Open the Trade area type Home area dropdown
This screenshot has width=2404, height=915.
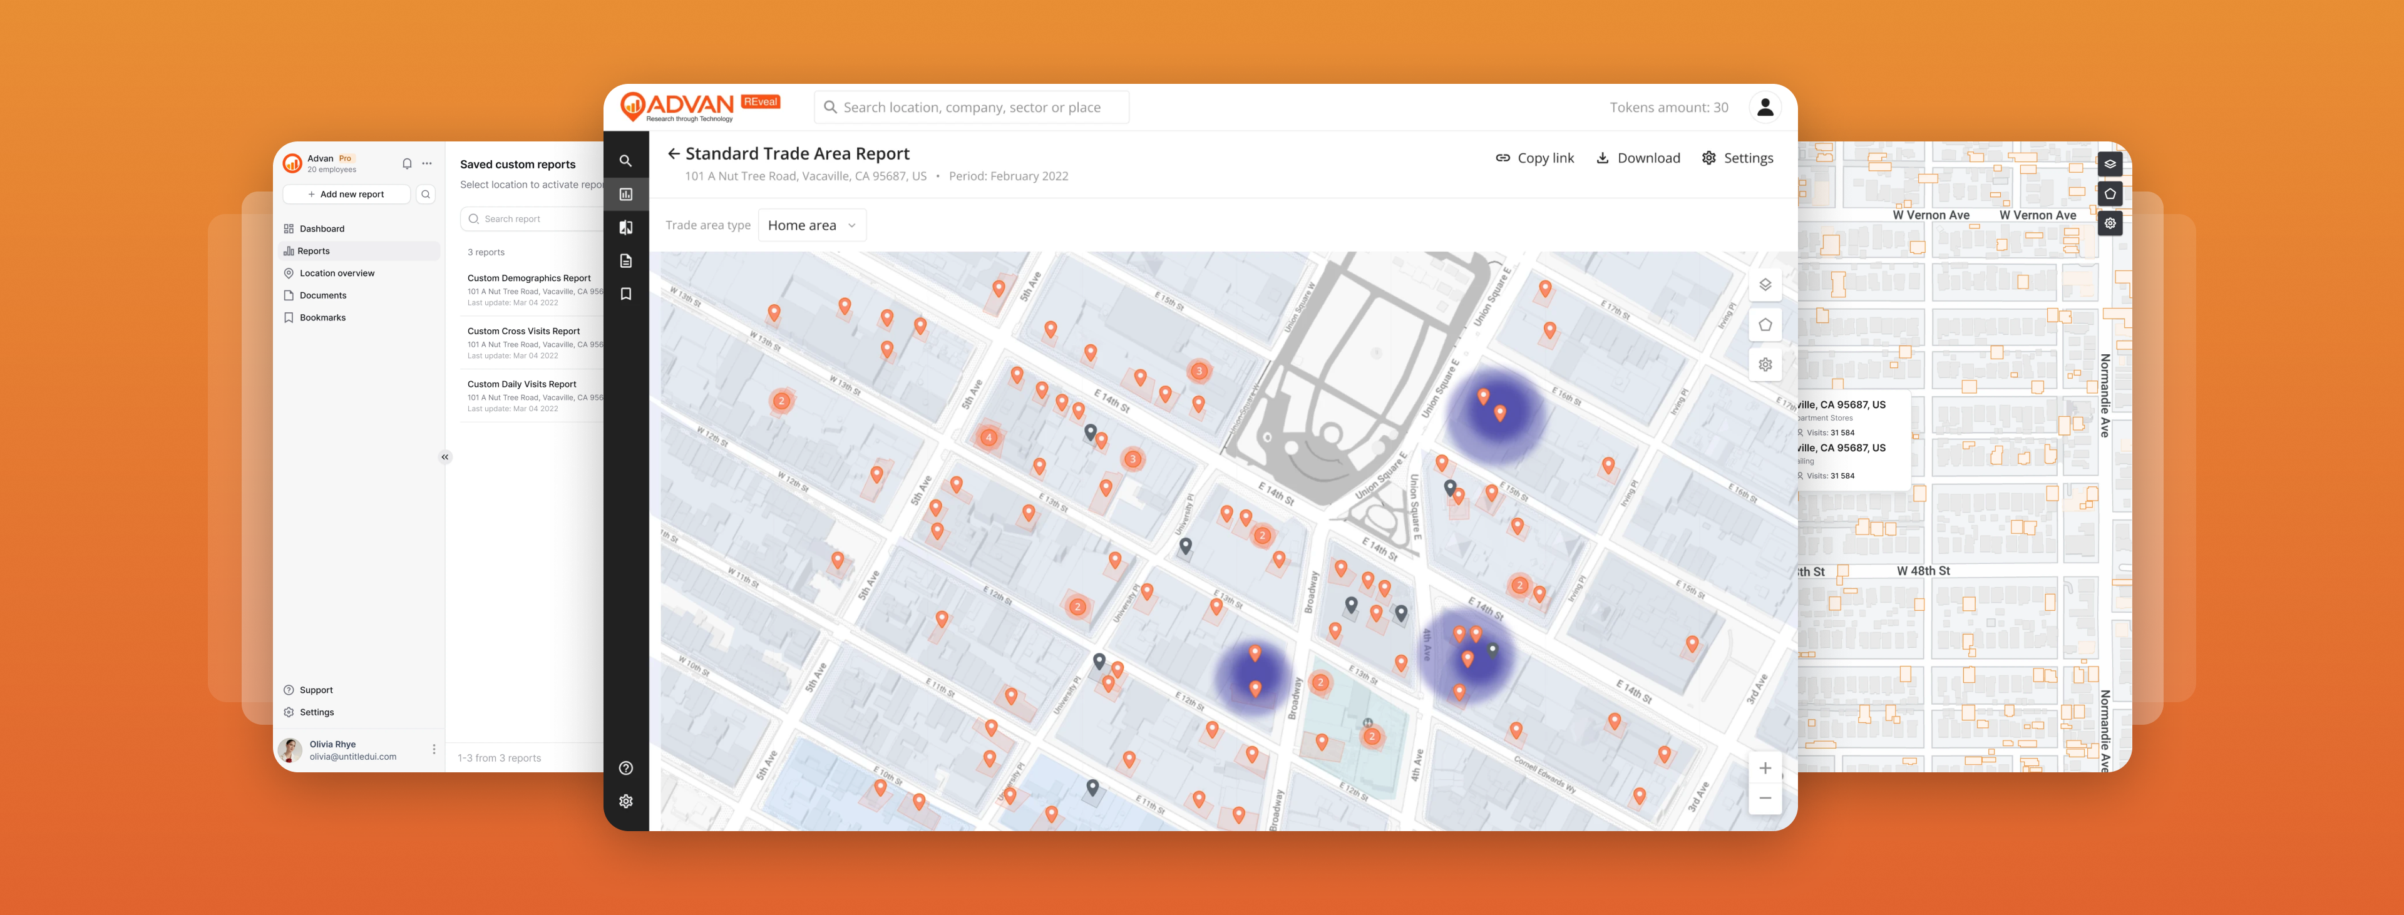pos(812,226)
